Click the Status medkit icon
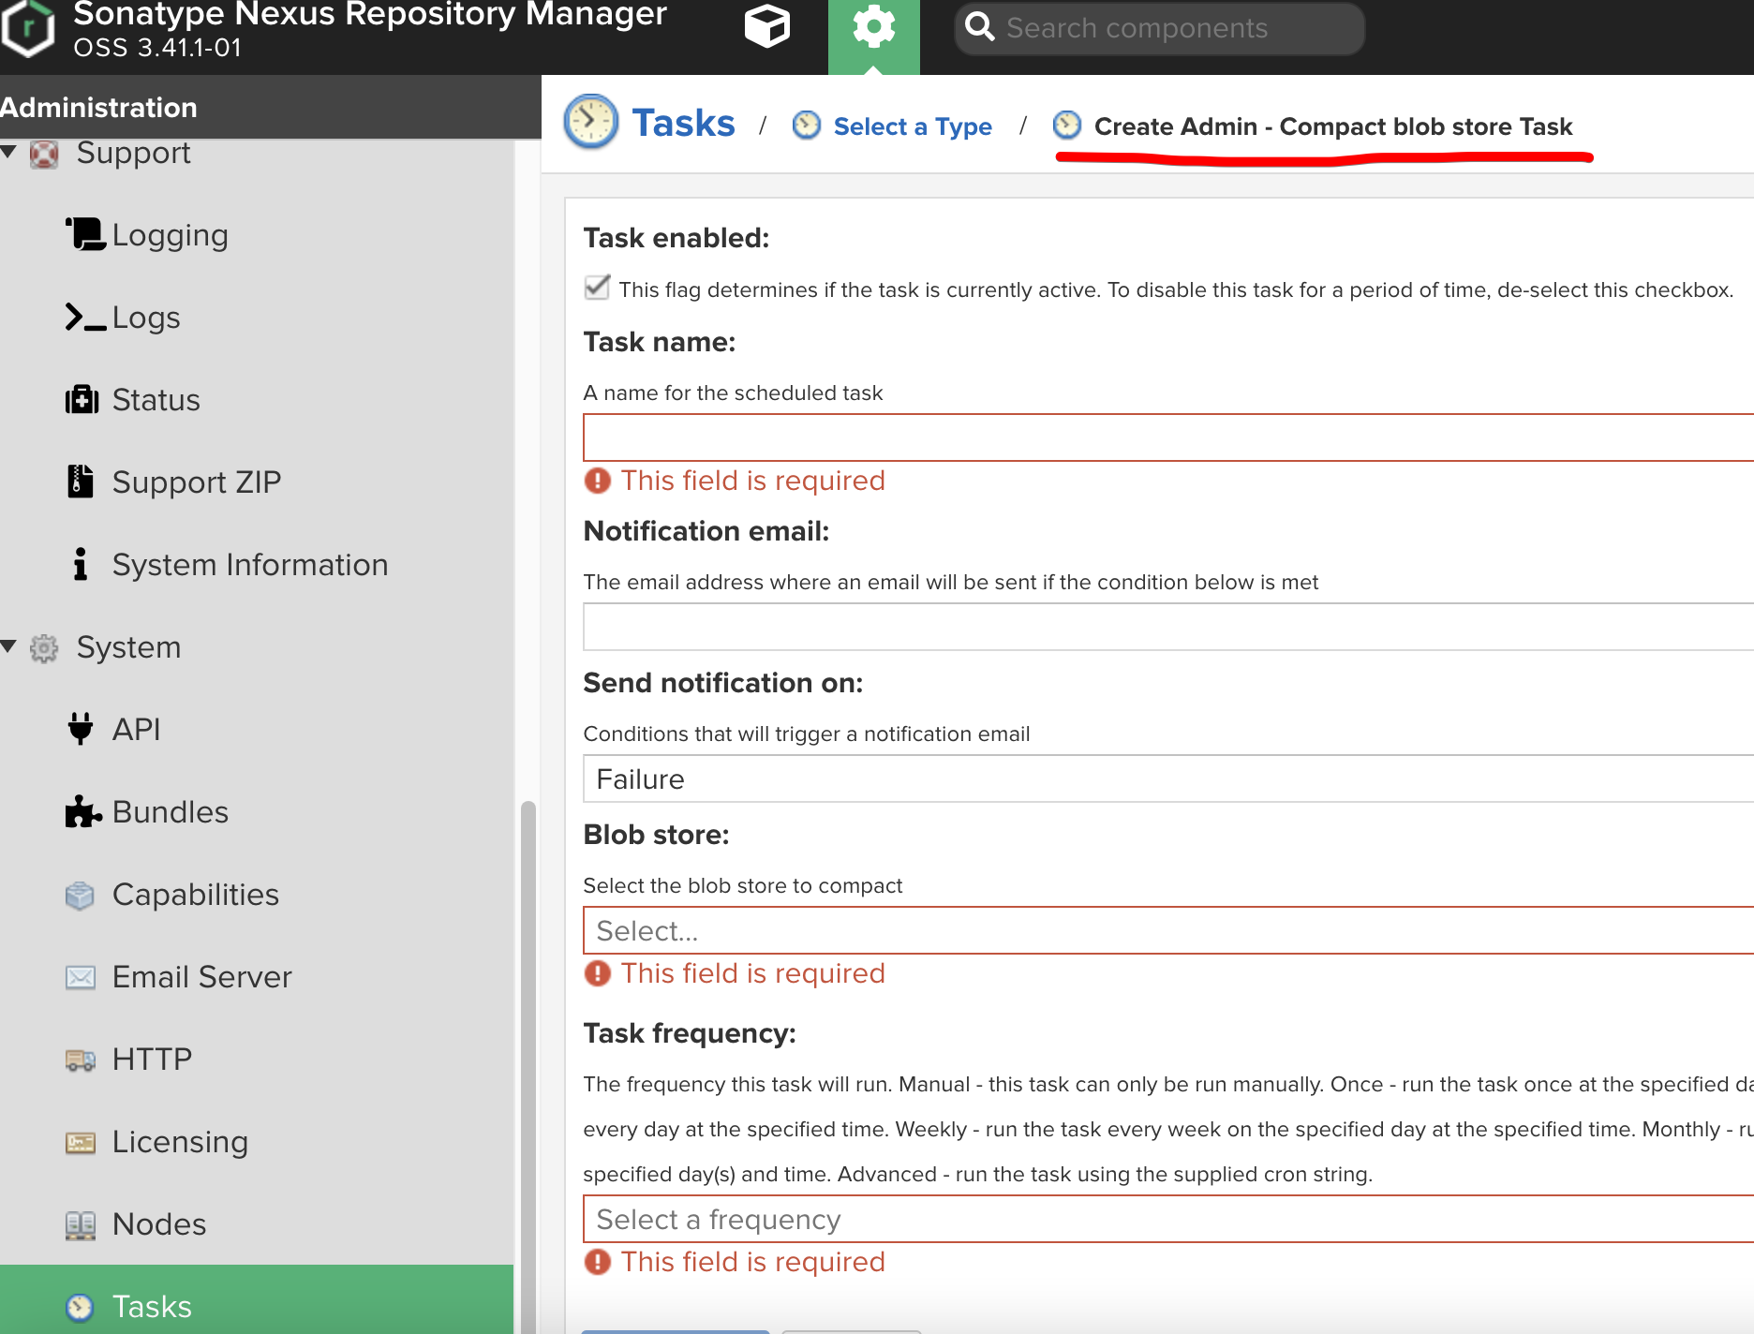This screenshot has height=1334, width=1754. 82,399
